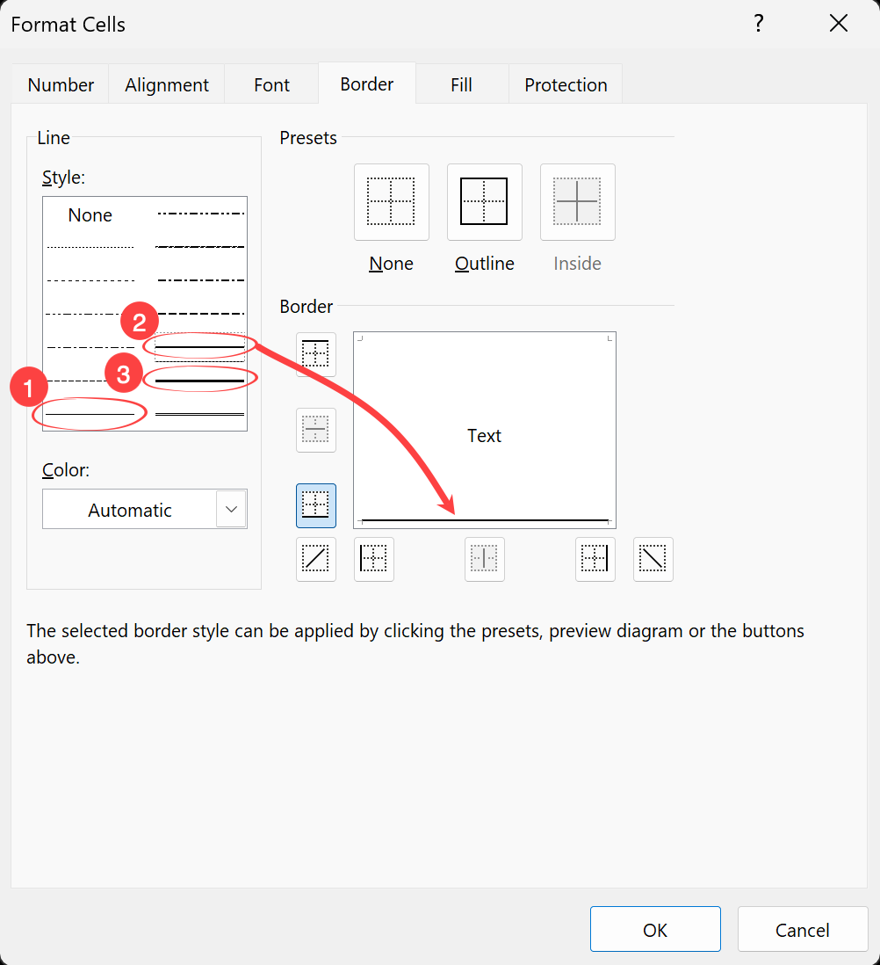Open the Color dropdown arrow
This screenshot has height=965, width=880.
[x=231, y=509]
